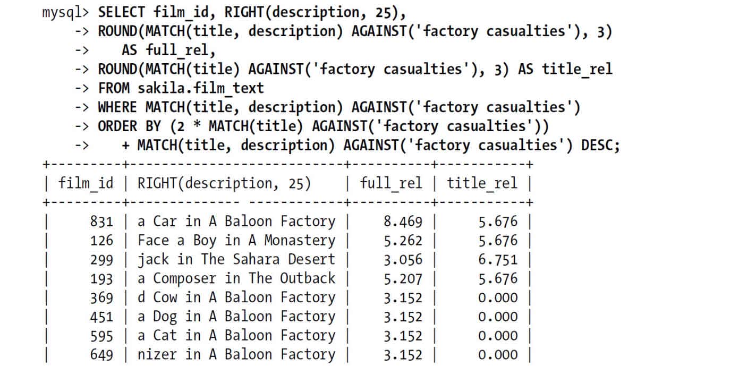Click the film_id column header
Viewport: 747px width, 366px height.
pos(86,184)
